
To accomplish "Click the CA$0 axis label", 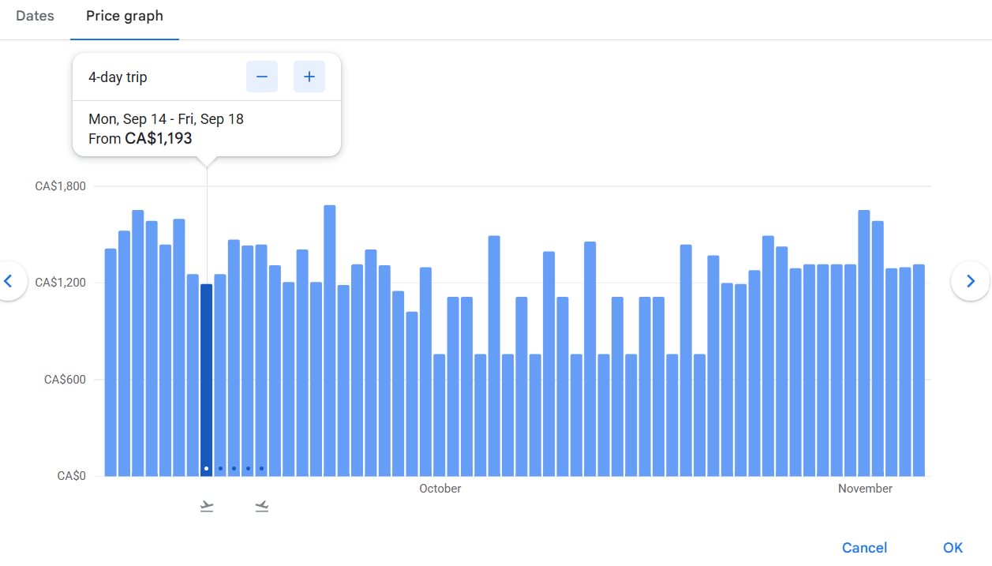I will point(71,476).
